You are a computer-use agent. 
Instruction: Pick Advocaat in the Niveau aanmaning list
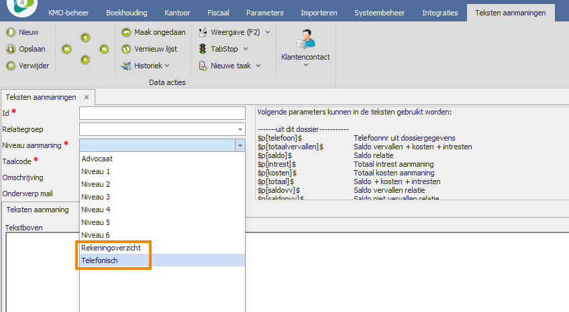coord(97,159)
